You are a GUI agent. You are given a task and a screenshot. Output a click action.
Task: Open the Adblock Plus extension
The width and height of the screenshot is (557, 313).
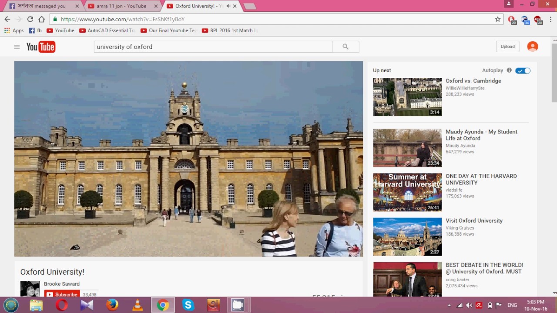(x=538, y=20)
